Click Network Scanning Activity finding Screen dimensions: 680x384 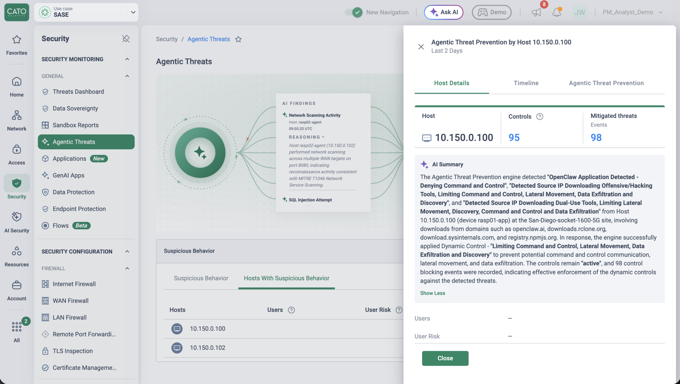314,115
